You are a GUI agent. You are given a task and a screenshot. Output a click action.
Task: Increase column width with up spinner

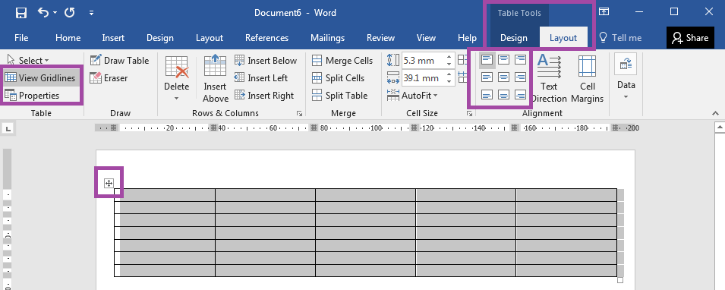click(449, 74)
